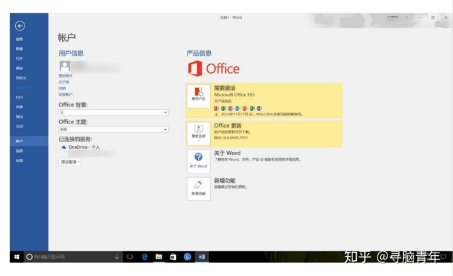This screenshot has height=276, width=453.
Task: Click the 切换帐户 (Switch account) link
Action: [x=66, y=95]
